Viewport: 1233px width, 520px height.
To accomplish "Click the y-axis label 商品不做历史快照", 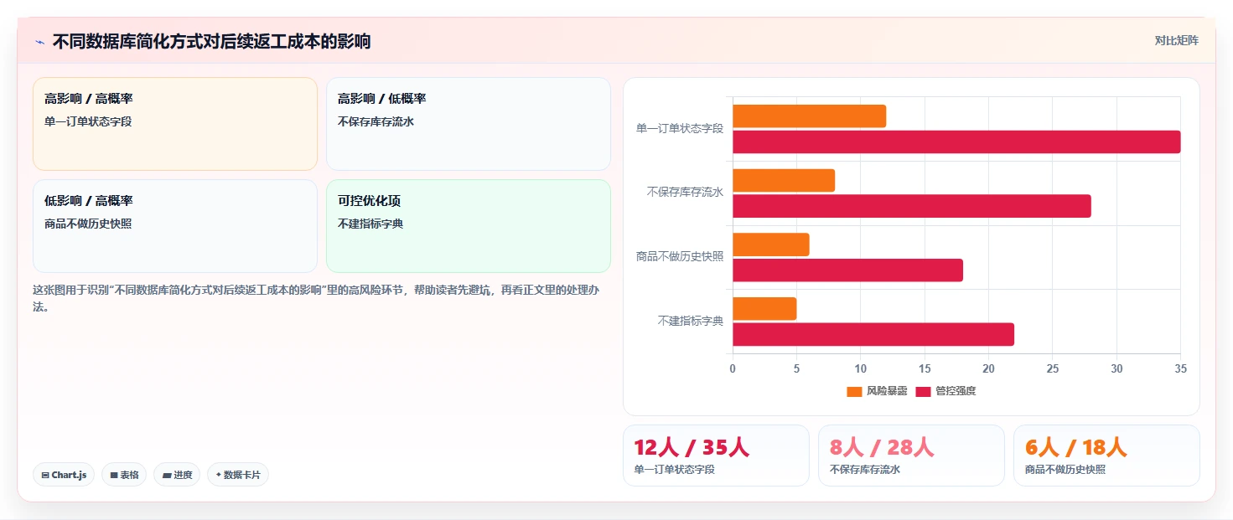I will [x=680, y=257].
